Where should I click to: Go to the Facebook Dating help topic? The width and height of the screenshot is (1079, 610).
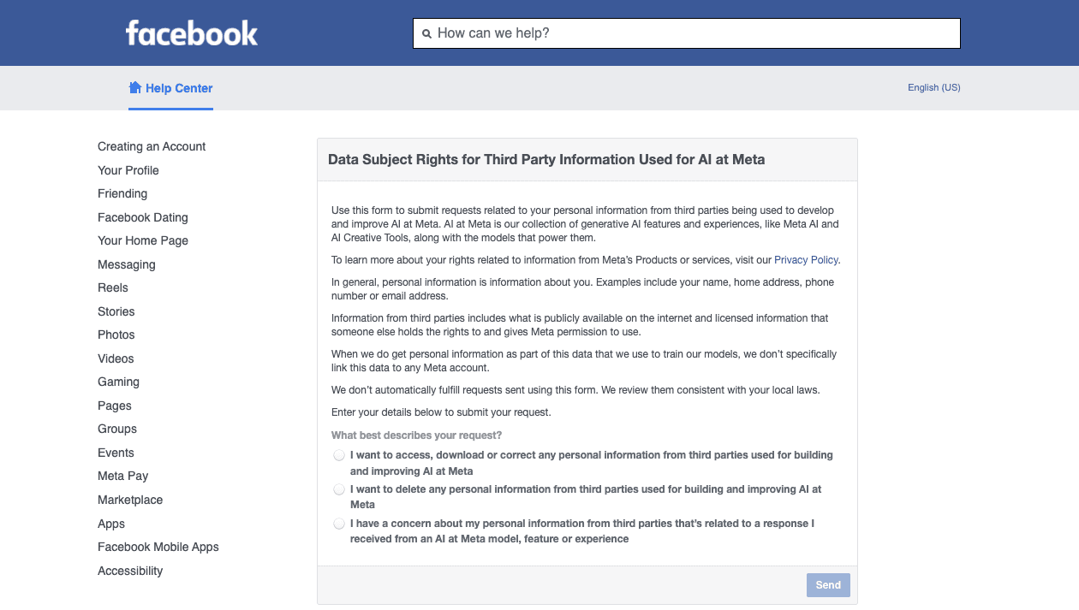pyautogui.click(x=143, y=217)
